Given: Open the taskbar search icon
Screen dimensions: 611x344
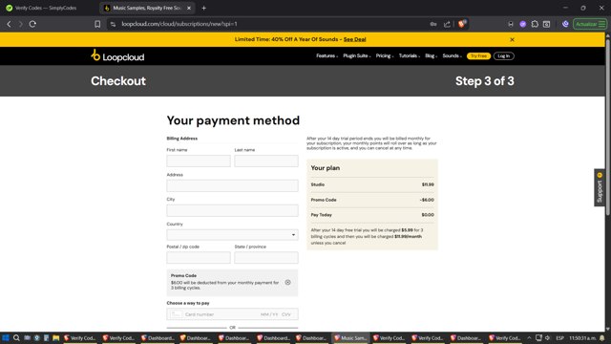Looking at the screenshot, I should 16,337.
